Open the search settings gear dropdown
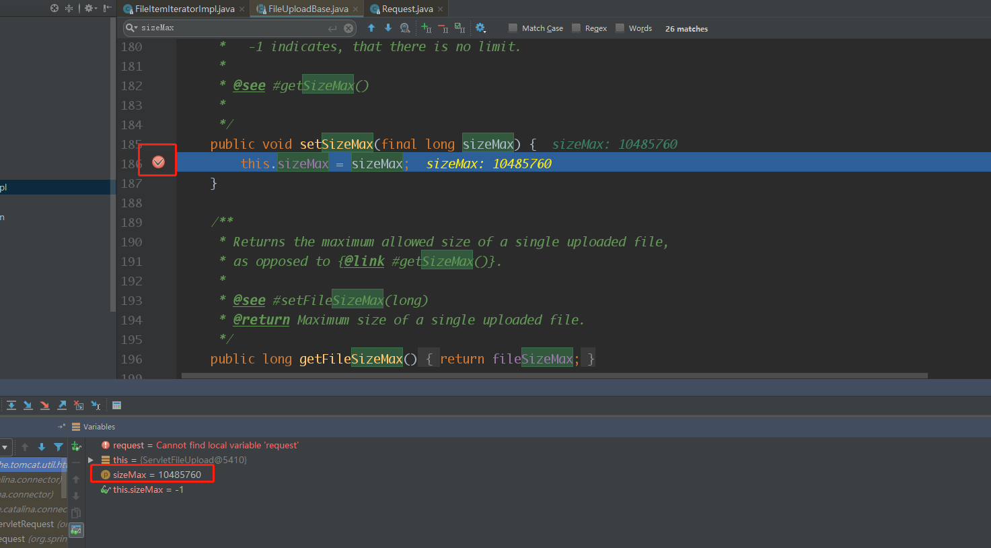 coord(480,28)
